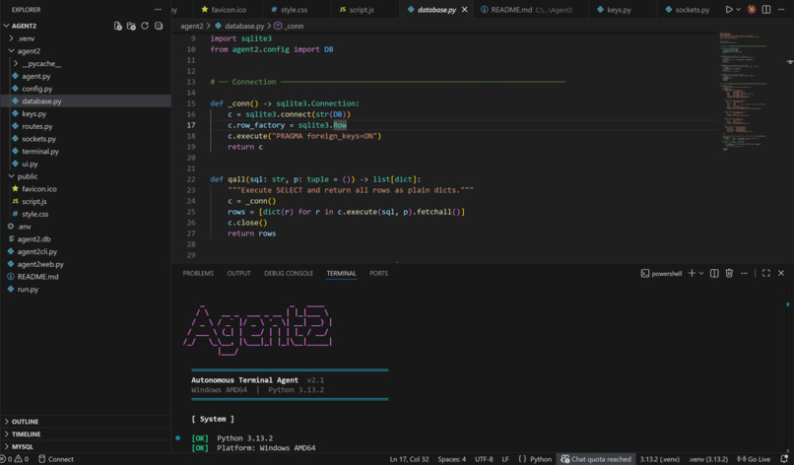Image resolution: width=794 pixels, height=465 pixels.
Task: Run the Python file with play button
Action: [729, 10]
